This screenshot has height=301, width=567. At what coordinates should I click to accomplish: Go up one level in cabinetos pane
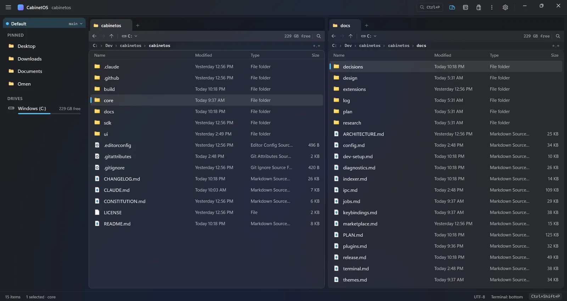point(112,36)
